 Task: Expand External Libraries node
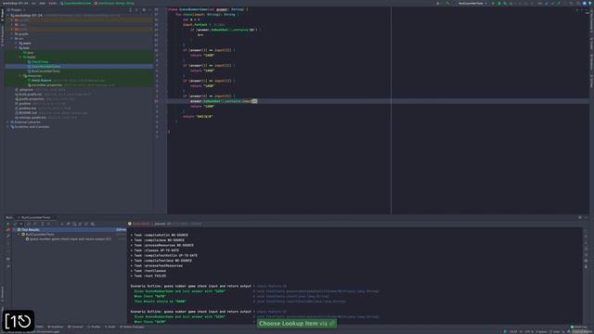(8, 122)
